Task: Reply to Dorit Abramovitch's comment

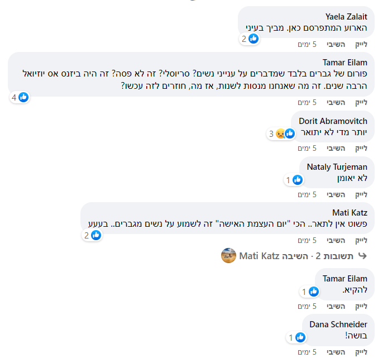Action: (x=336, y=148)
